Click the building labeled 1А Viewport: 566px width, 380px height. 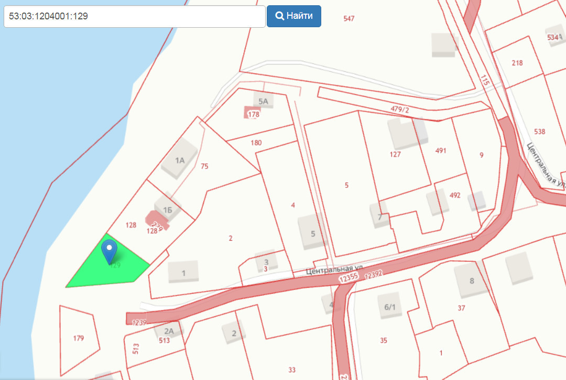180,159
